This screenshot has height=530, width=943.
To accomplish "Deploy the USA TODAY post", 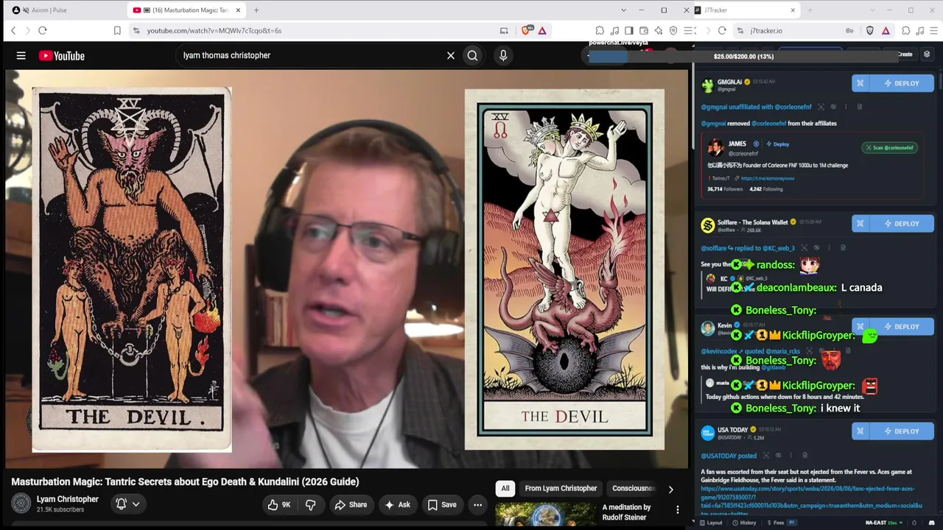I will pos(901,431).
